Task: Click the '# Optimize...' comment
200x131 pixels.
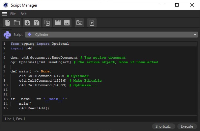Action: tap(83, 85)
